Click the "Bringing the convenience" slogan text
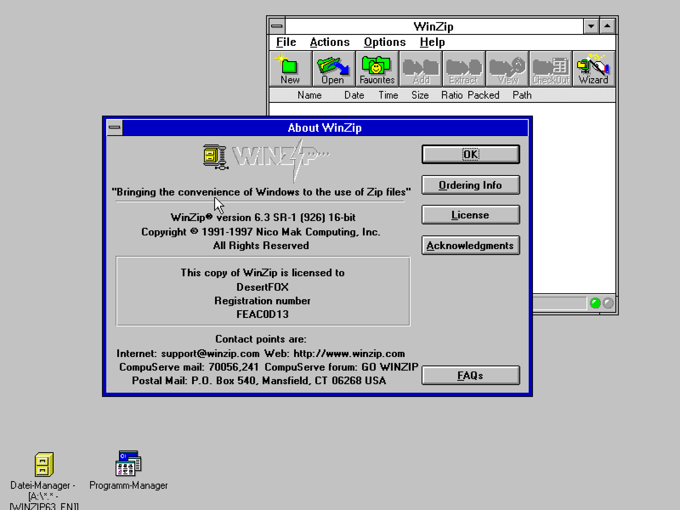Viewport: 680px width, 510px height. point(261,192)
